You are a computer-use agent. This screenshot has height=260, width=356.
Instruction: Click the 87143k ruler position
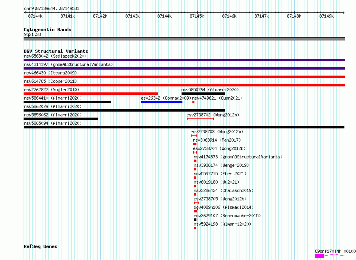click(x=132, y=16)
